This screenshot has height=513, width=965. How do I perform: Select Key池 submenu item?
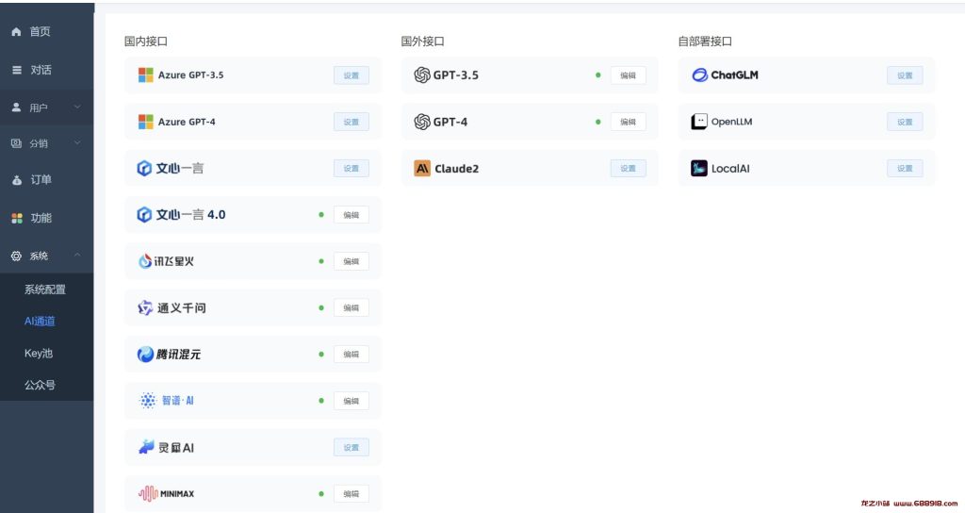[x=38, y=353]
